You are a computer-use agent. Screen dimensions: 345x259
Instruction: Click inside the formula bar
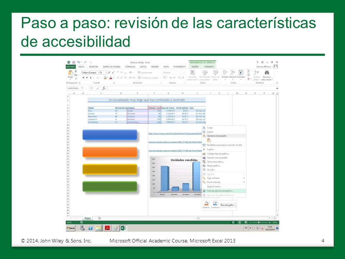(x=191, y=88)
